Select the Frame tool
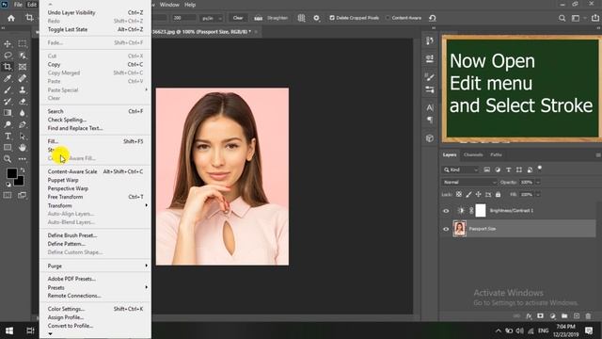602x339 pixels. click(x=23, y=67)
